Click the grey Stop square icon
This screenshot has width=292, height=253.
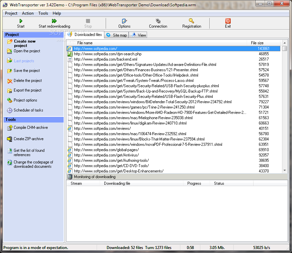tap(88, 21)
